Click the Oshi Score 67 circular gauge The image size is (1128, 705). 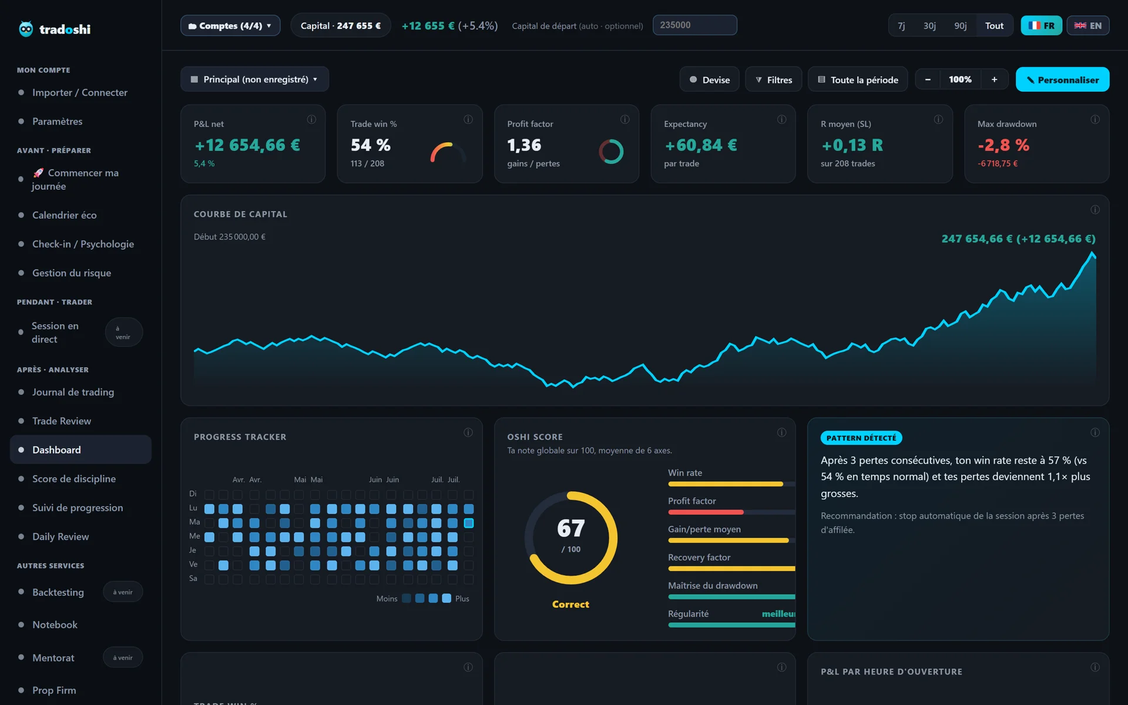click(x=571, y=538)
